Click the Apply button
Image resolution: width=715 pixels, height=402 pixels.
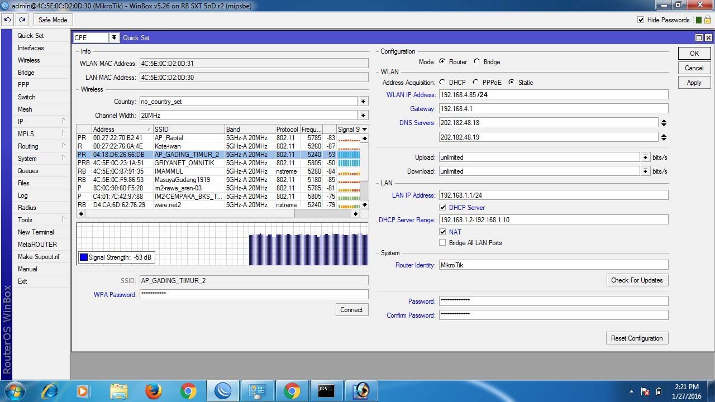pyautogui.click(x=694, y=83)
